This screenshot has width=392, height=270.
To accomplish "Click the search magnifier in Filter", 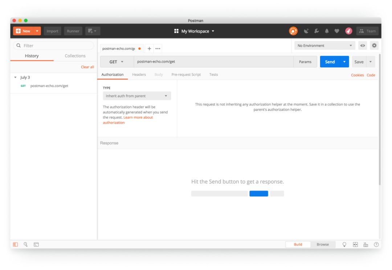I will tap(19, 45).
